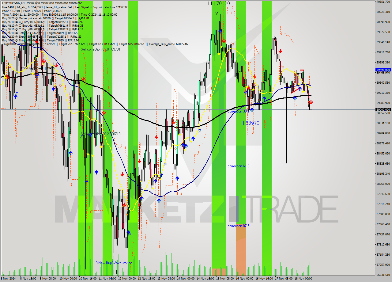392x282 pixels.
Task: Click the 'C_Entry61' buy line with Target:76611.9
Action: tap(43, 25)
